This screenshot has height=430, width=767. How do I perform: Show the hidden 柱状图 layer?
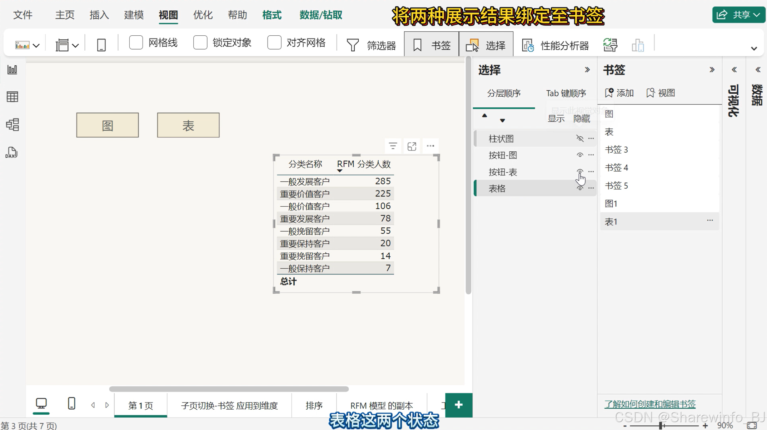coord(579,138)
